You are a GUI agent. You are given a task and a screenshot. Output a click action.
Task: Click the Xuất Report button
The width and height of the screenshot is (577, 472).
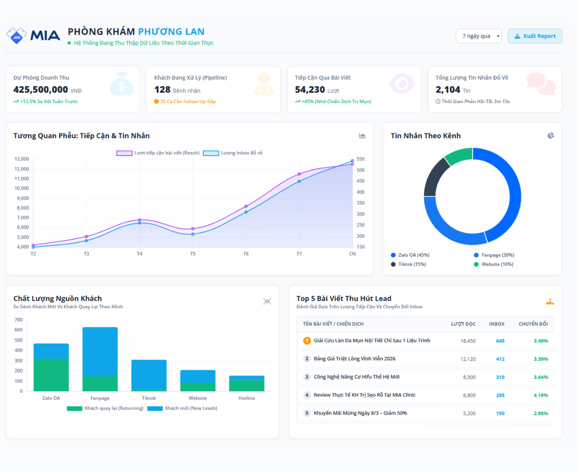click(x=535, y=36)
